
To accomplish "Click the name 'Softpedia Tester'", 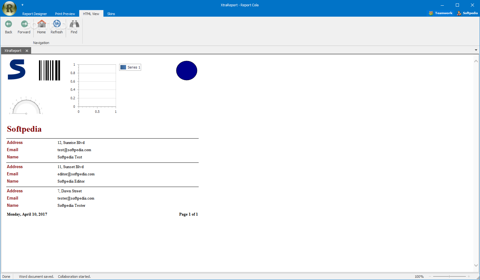I will point(71,206).
